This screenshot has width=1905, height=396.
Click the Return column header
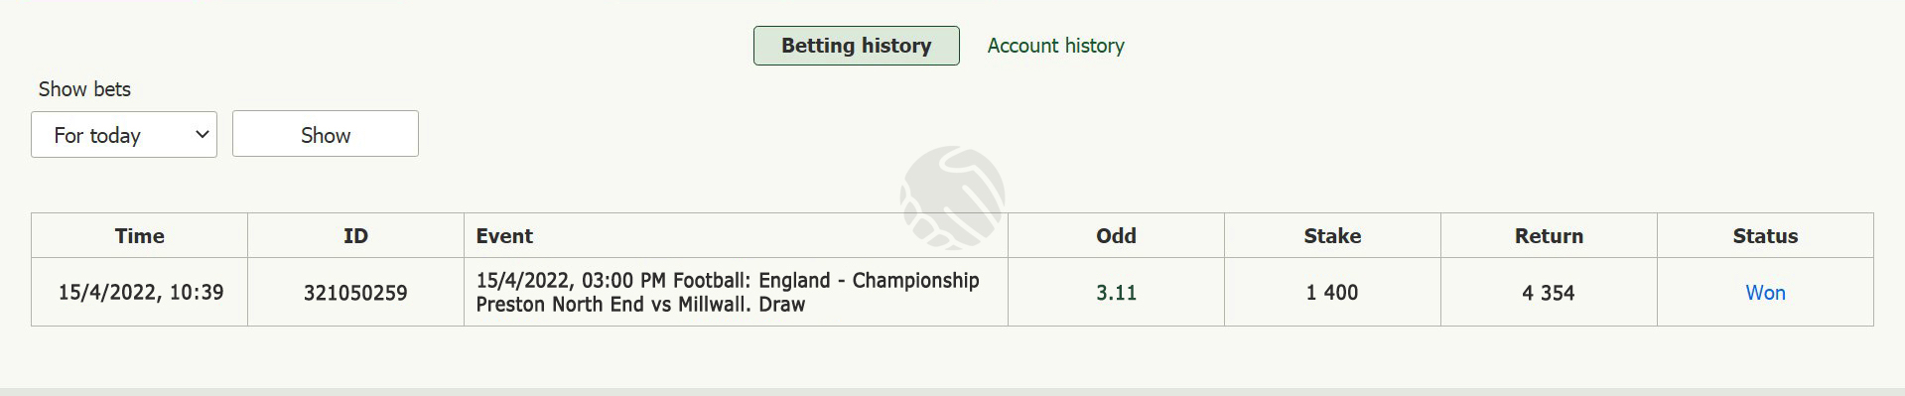[x=1549, y=236]
